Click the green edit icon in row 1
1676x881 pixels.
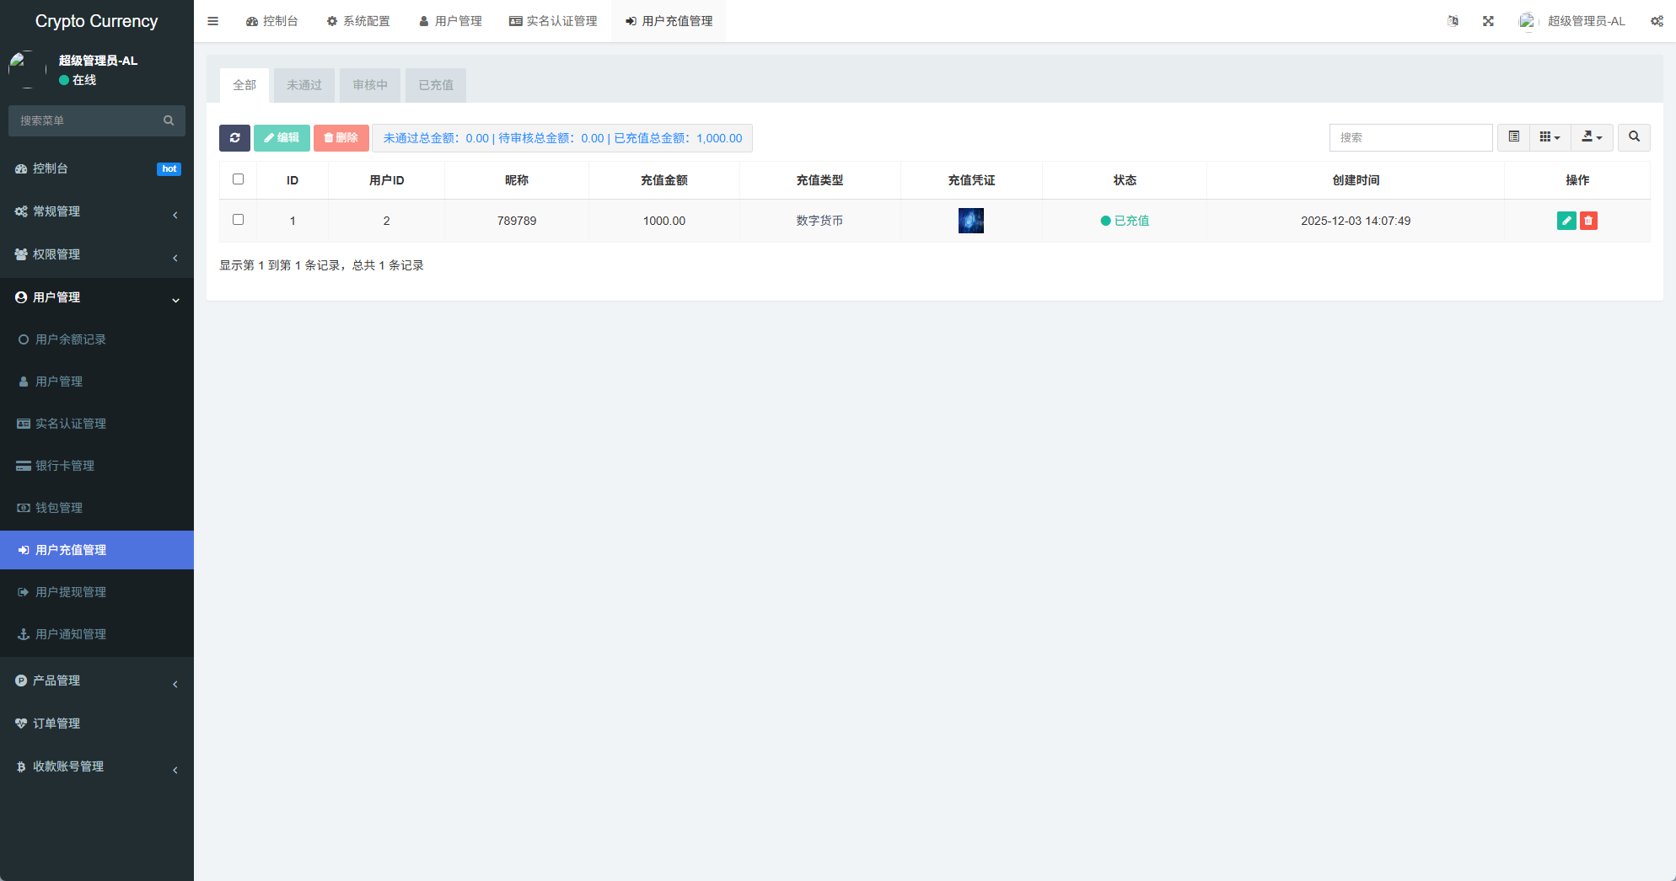[x=1566, y=221]
